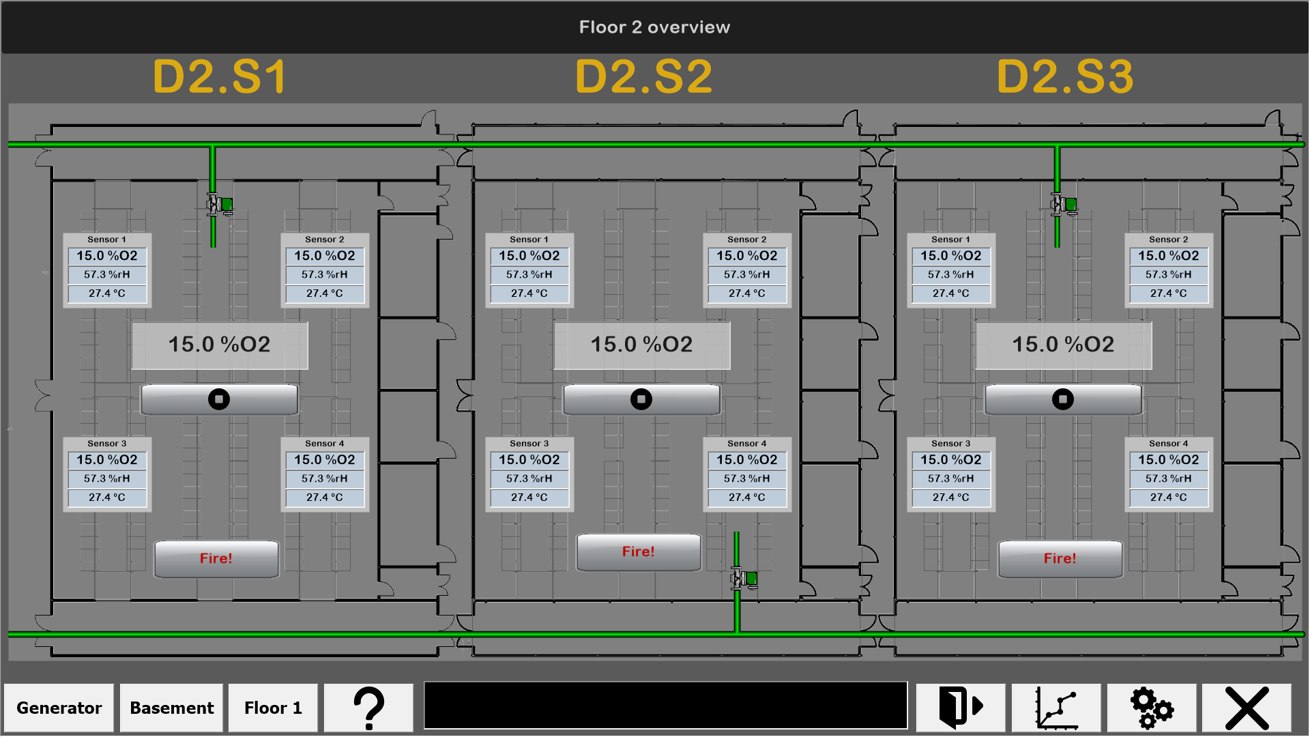The height and width of the screenshot is (737, 1310).
Task: Click Sensor 3 O2 value in D2.S2
Action: pyautogui.click(x=529, y=460)
